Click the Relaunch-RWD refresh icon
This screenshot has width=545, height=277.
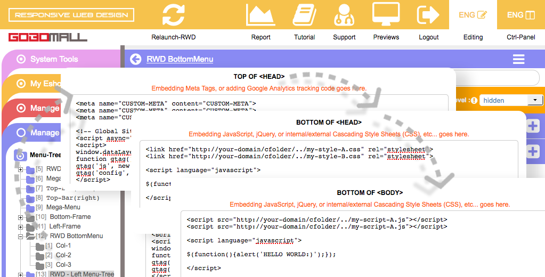pyautogui.click(x=174, y=15)
